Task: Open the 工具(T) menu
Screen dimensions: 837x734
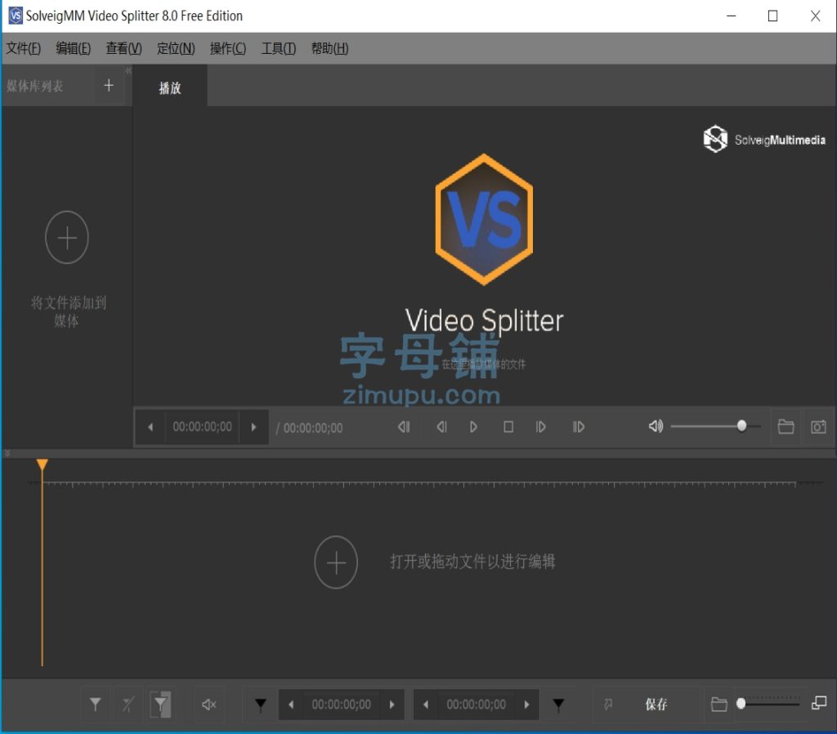Action: pos(279,48)
